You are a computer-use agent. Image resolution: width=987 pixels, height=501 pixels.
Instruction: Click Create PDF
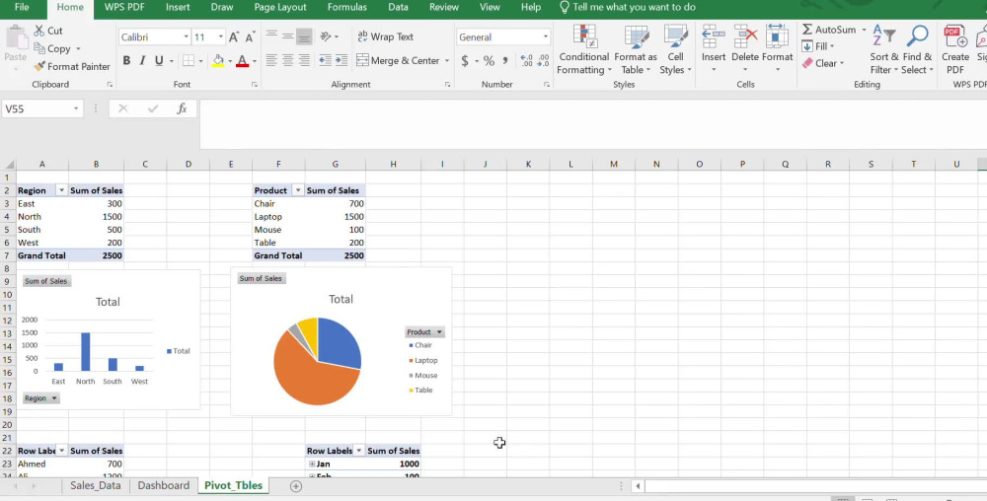click(954, 49)
